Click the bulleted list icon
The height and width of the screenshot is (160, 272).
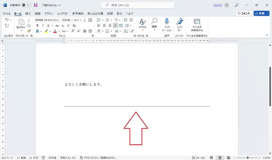tap(98, 20)
